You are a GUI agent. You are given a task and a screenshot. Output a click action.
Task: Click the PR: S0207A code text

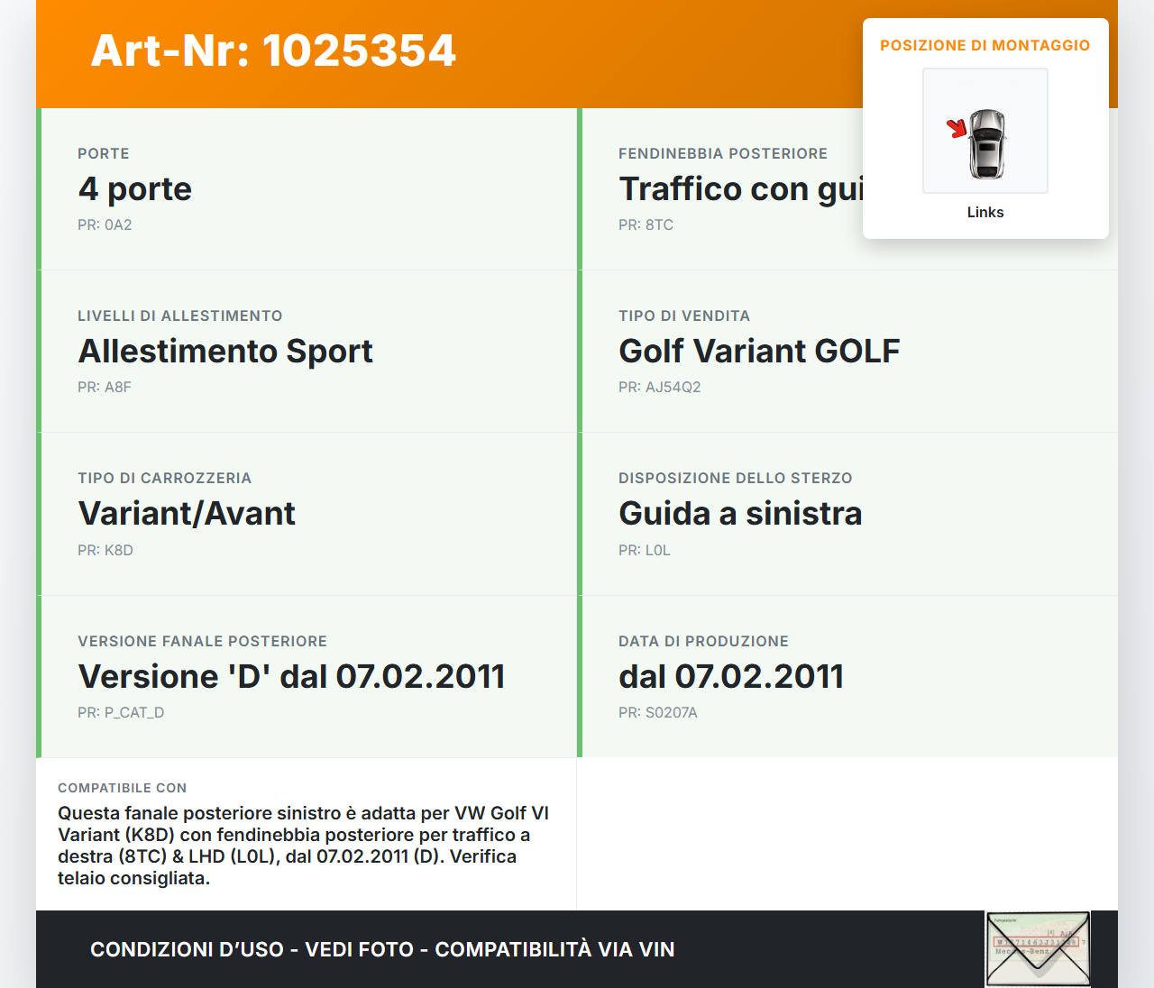658,712
